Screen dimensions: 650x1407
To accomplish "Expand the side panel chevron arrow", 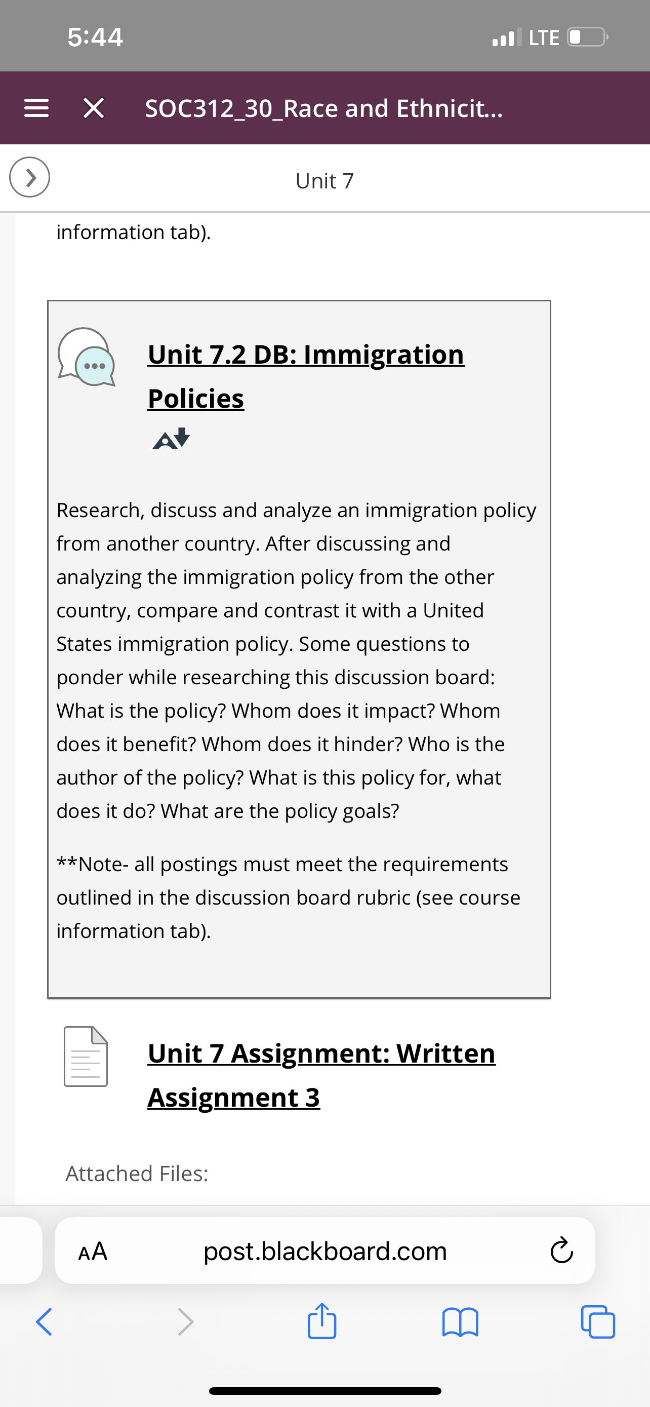I will tap(29, 177).
